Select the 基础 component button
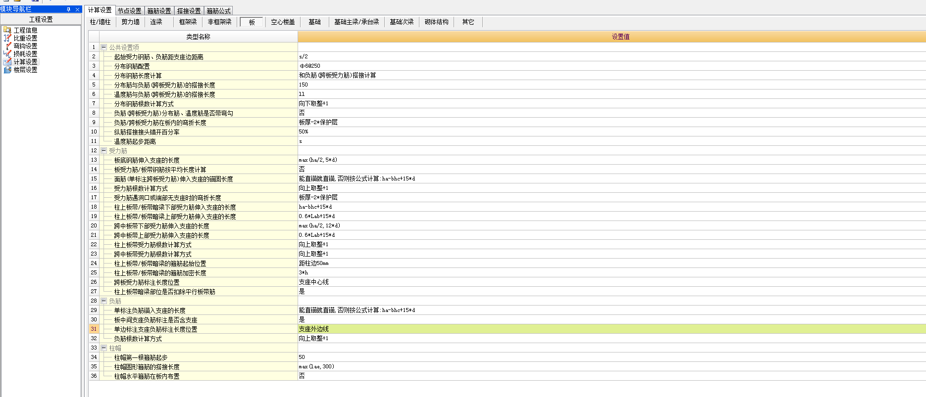926x397 pixels. (x=315, y=22)
